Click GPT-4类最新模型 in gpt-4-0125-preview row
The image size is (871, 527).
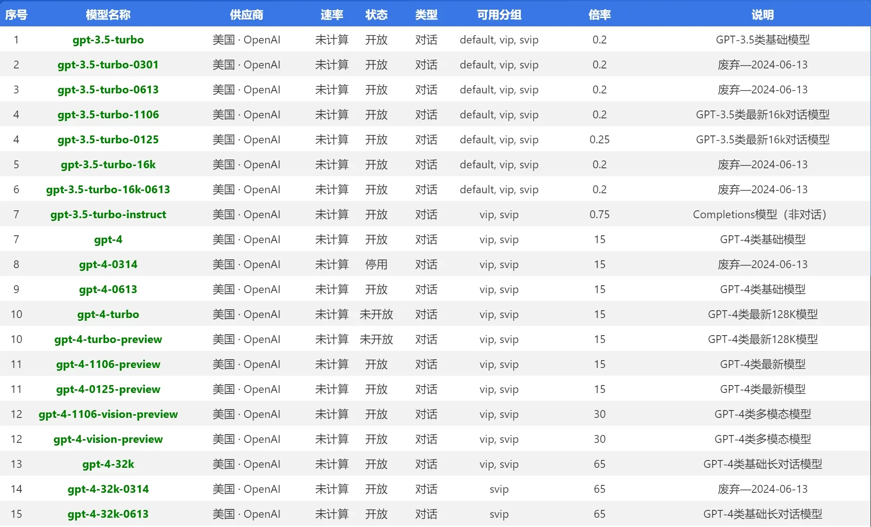pyautogui.click(x=762, y=389)
